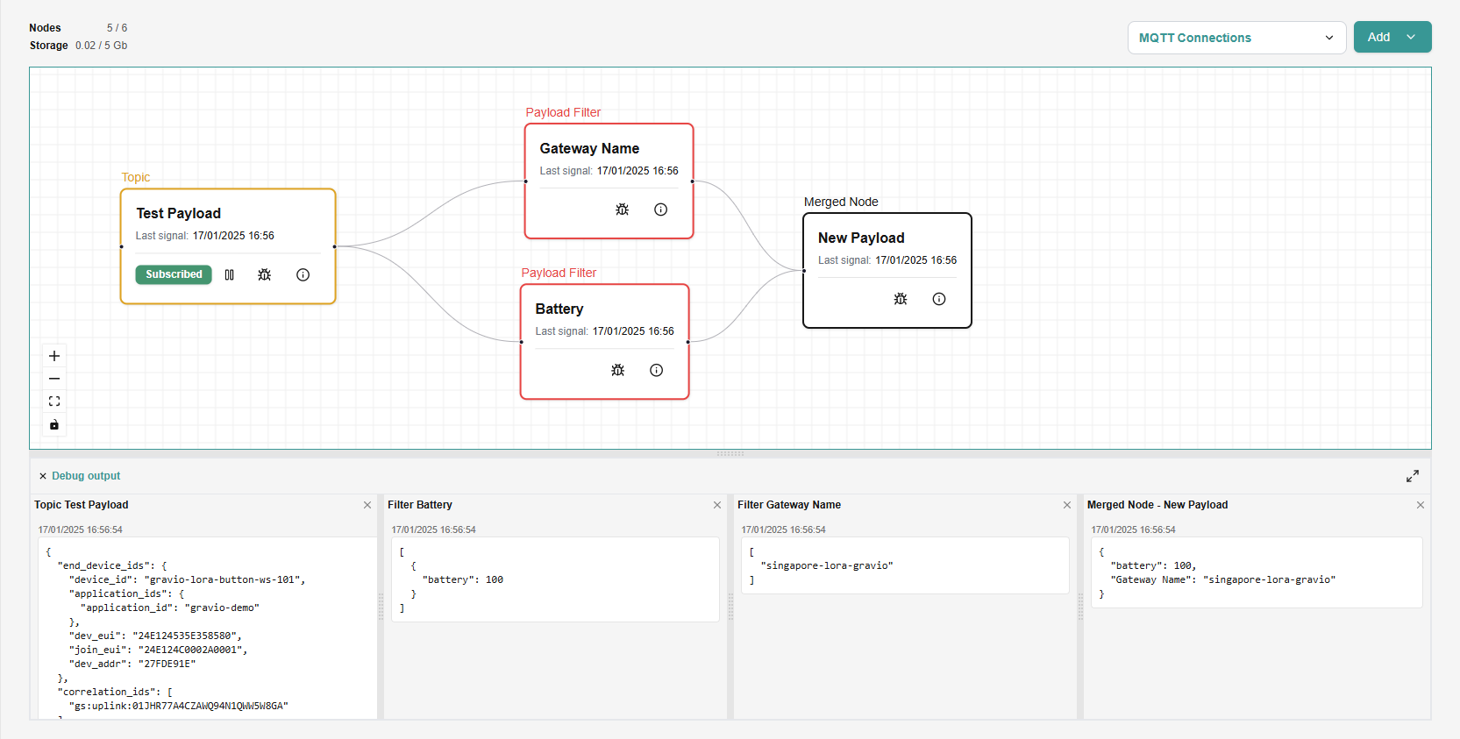Screen dimensions: 1460x739
Task: Click the Add button
Action: (1378, 37)
